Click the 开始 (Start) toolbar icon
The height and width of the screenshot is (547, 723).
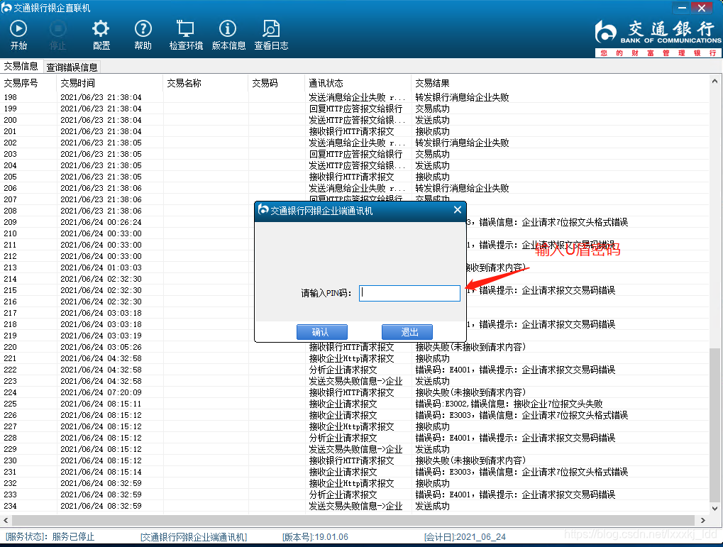18,35
